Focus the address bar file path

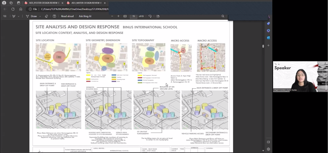click(x=75, y=9)
